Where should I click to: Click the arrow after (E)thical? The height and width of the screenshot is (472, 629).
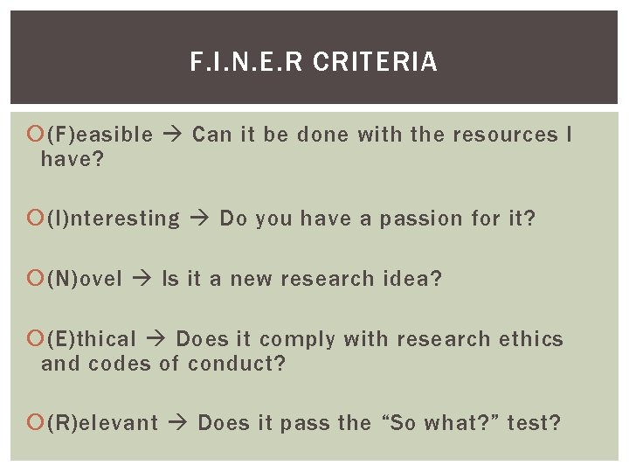[x=156, y=338]
